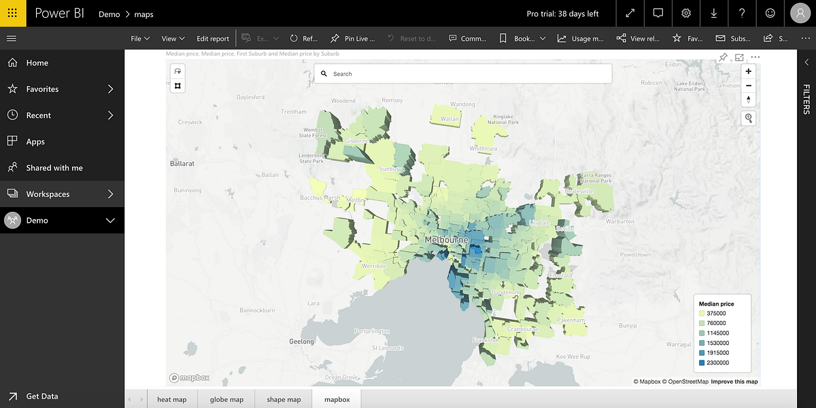Collapse the Demo workspace chevron
The height and width of the screenshot is (408, 816).
(x=111, y=220)
